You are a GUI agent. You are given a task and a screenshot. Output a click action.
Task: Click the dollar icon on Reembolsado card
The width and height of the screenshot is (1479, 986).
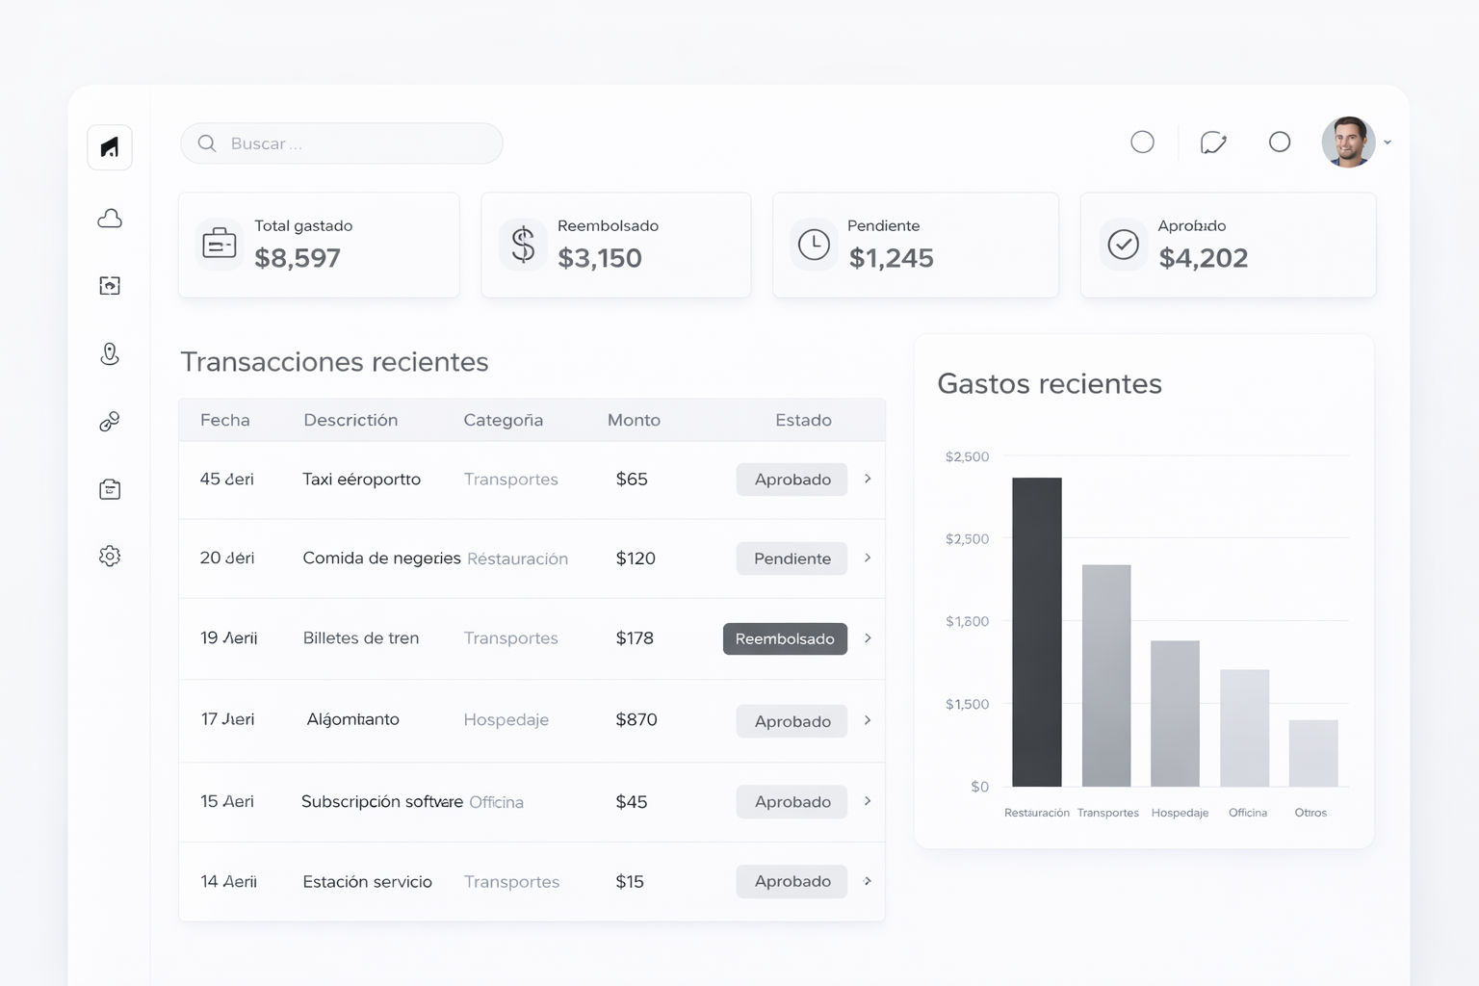523,244
